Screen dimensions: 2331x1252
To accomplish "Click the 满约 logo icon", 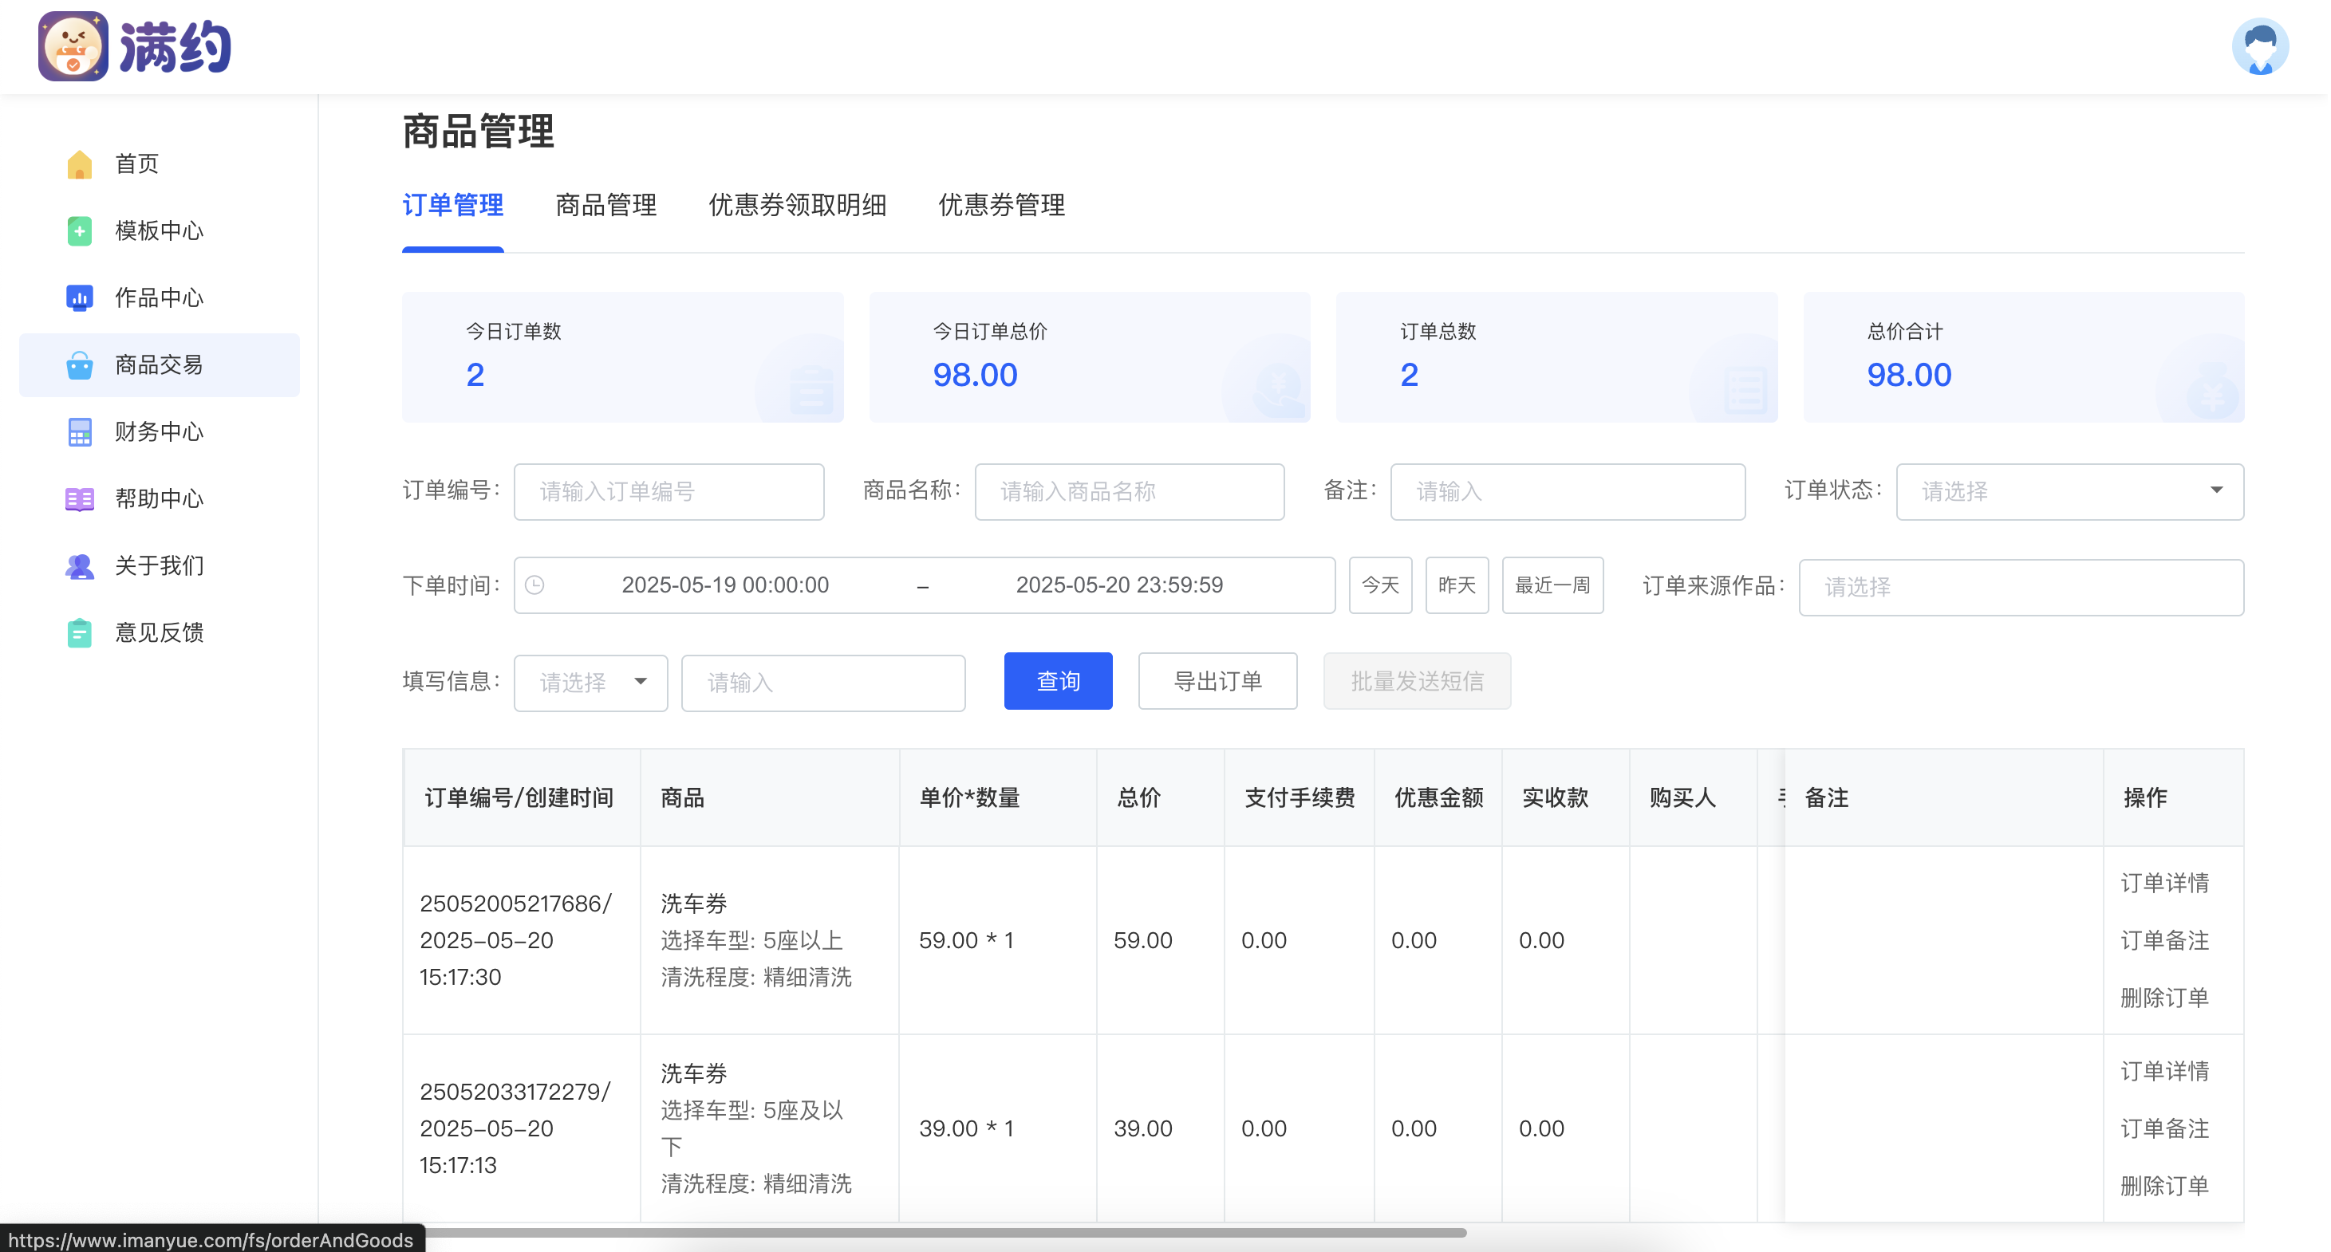I will point(73,46).
